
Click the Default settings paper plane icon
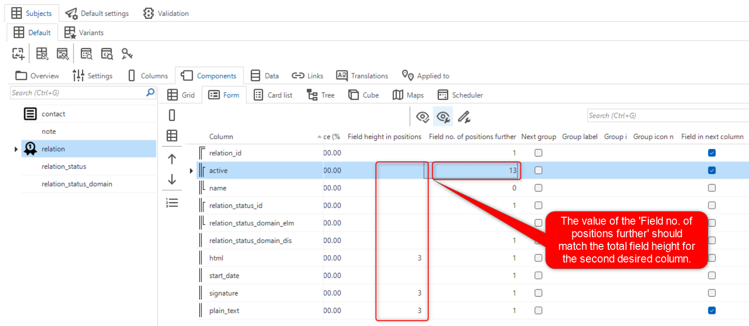71,14
